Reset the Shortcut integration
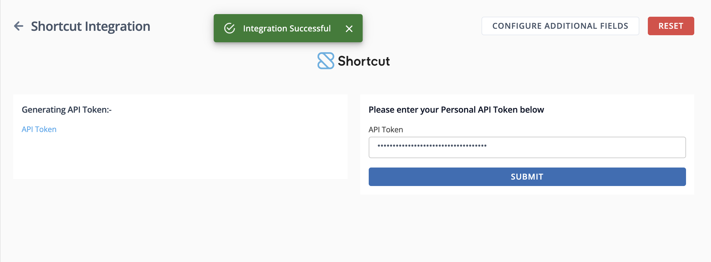Image resolution: width=711 pixels, height=262 pixels. [x=671, y=26]
